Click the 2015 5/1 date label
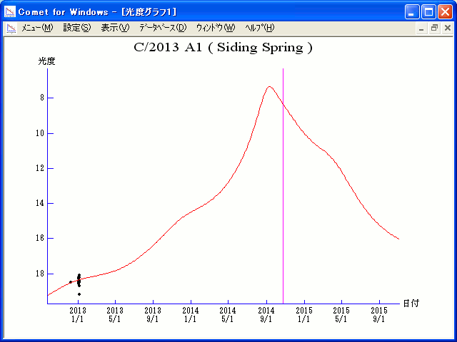The height and width of the screenshot is (342, 457). 341,315
